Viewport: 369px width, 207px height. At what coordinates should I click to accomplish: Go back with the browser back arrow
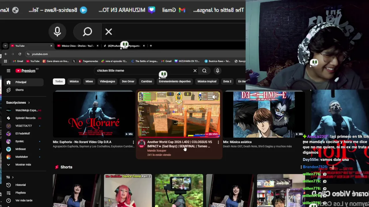click(6, 54)
